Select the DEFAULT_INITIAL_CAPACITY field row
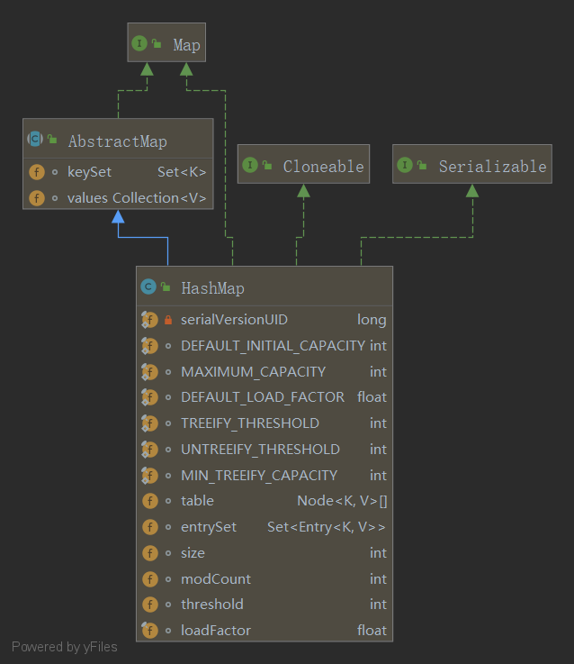The image size is (574, 664). [264, 346]
